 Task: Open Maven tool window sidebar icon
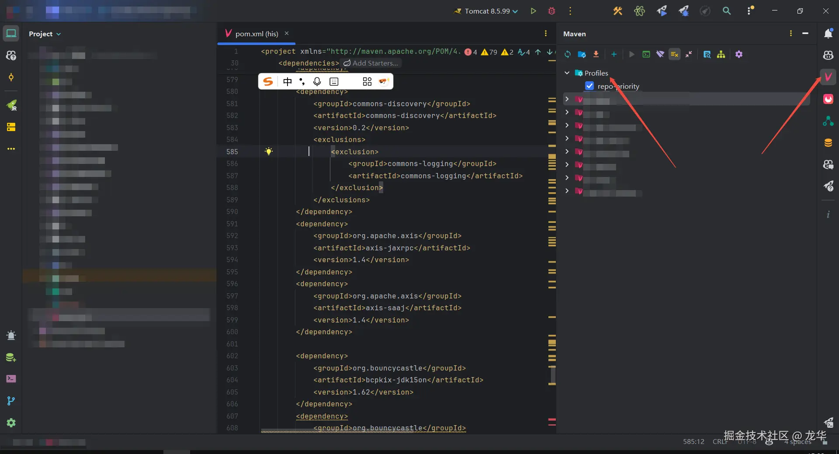(828, 77)
